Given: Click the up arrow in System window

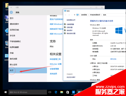Looking at the screenshot, I should [75, 15].
